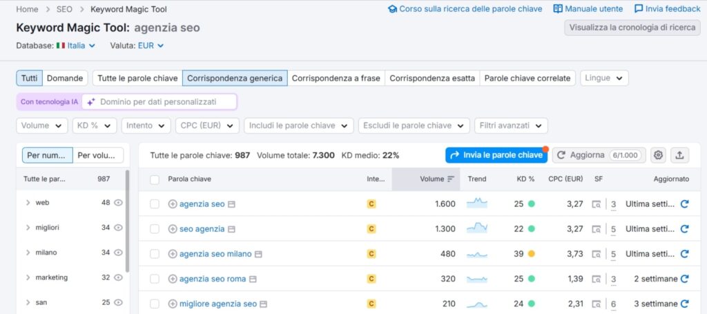This screenshot has width=707, height=314.
Task: Expand the san keyword group
Action: click(x=28, y=302)
